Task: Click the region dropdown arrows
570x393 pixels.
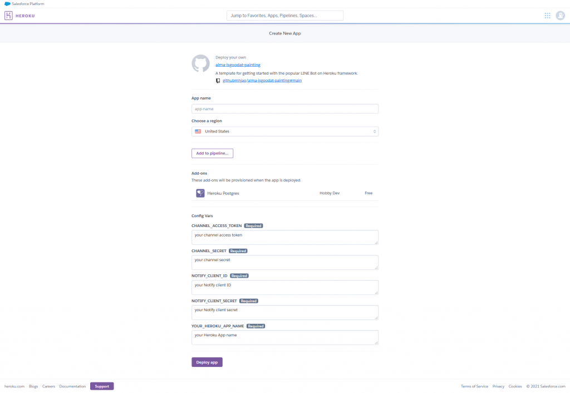Action: 375,131
